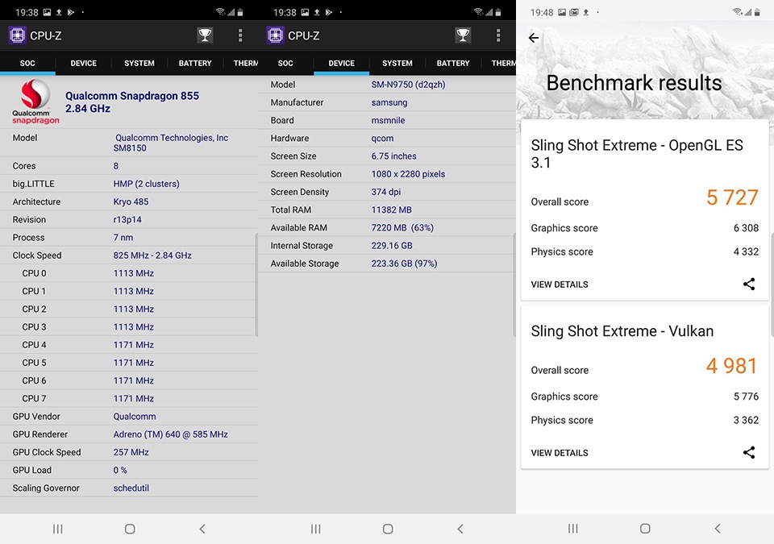The image size is (774, 544).
Task: Click VIEW DETAILS for the OpenGL ES 3.1 result
Action: (560, 284)
